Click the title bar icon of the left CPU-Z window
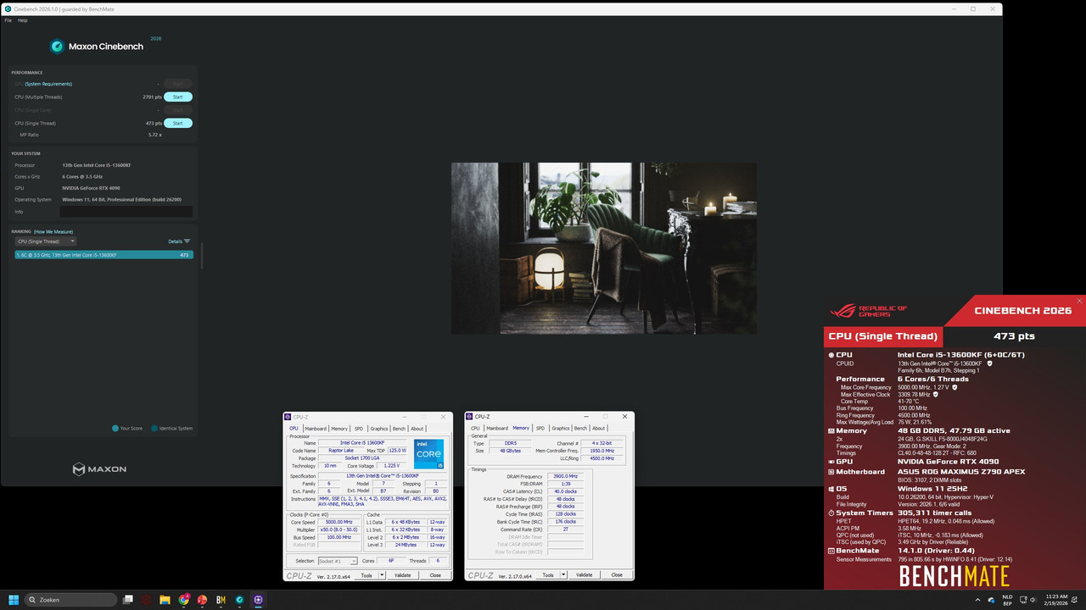Viewport: 1086px width, 610px height. pos(288,417)
